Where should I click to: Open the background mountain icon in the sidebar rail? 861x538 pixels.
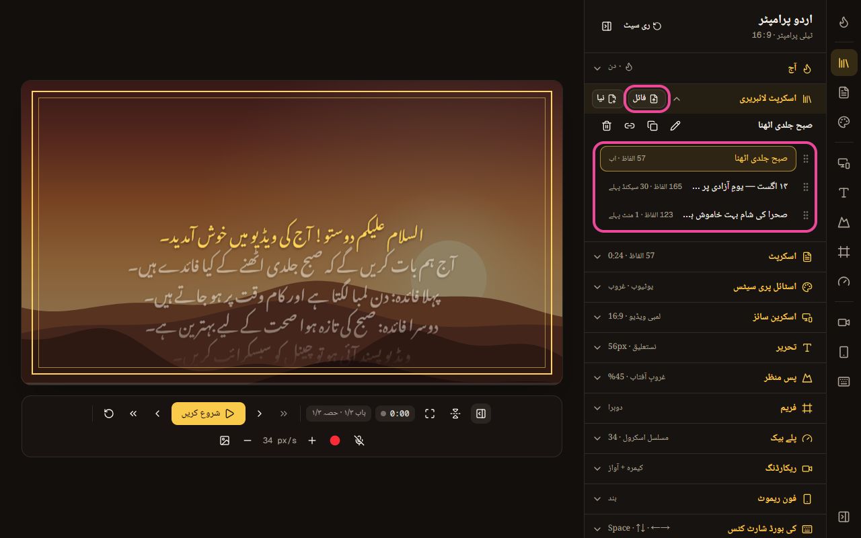point(844,223)
